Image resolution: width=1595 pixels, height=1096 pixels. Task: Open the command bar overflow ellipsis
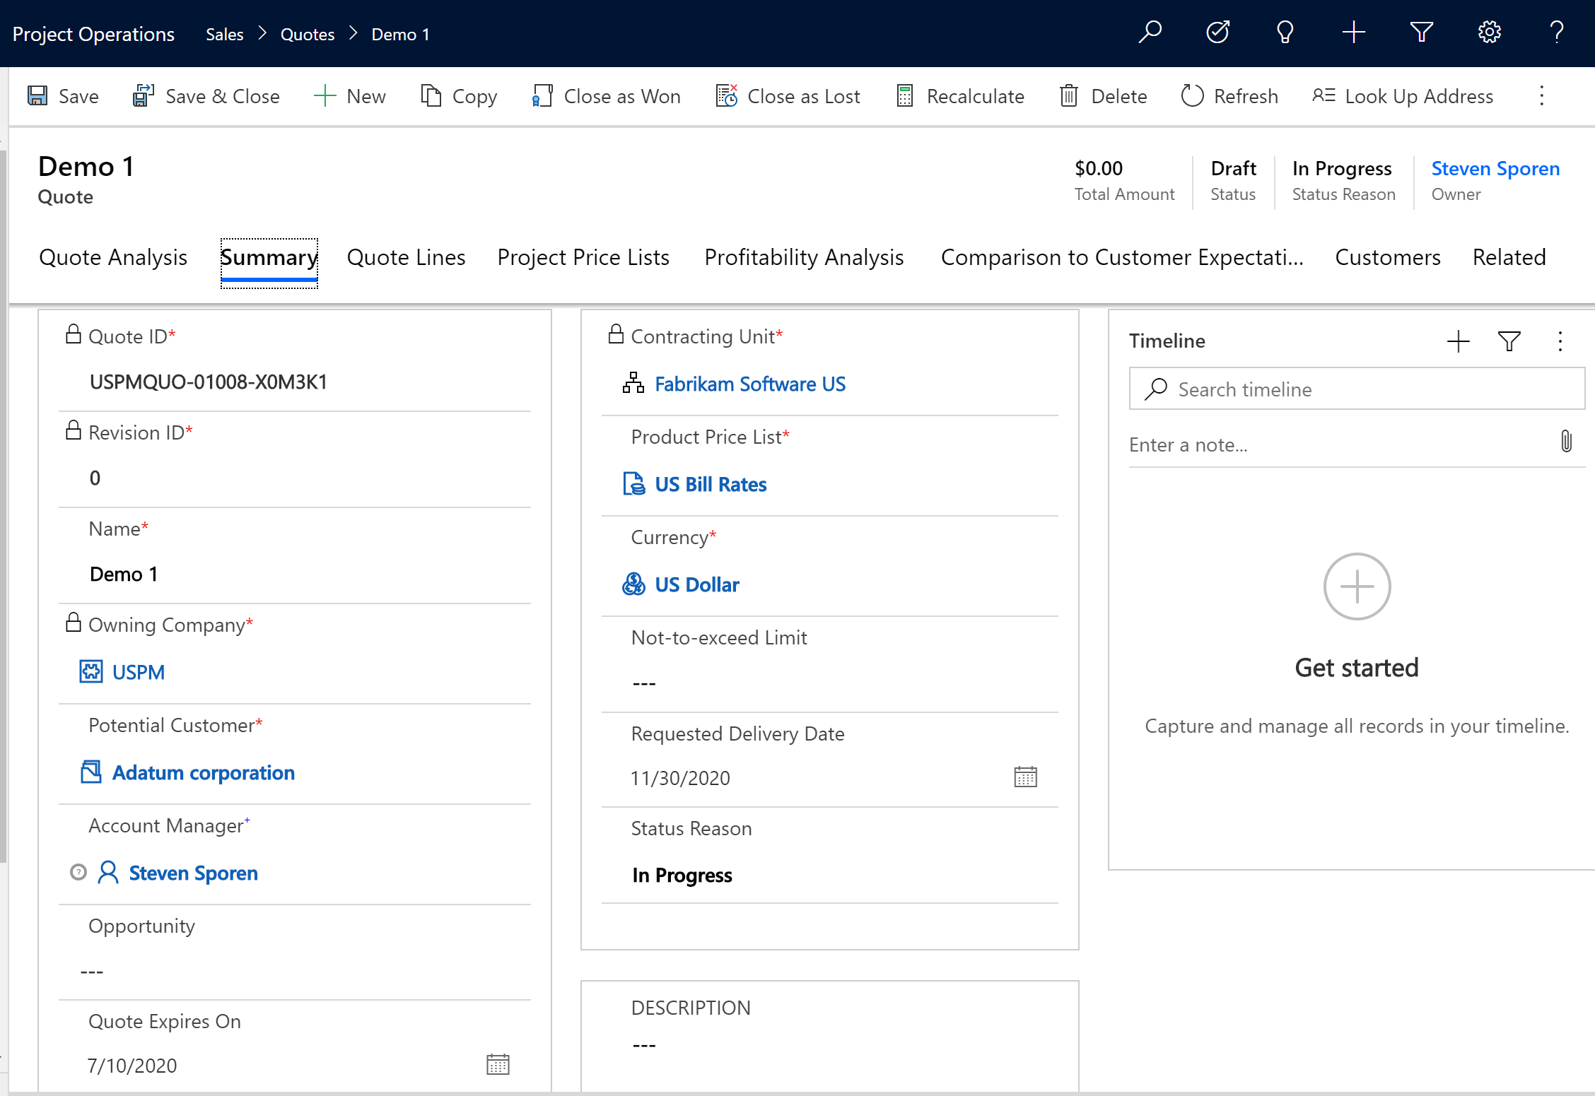click(x=1541, y=96)
